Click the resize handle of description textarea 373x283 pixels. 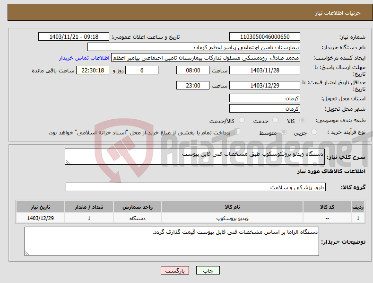point(67,162)
